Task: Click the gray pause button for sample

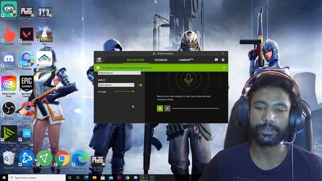Action: point(168,109)
